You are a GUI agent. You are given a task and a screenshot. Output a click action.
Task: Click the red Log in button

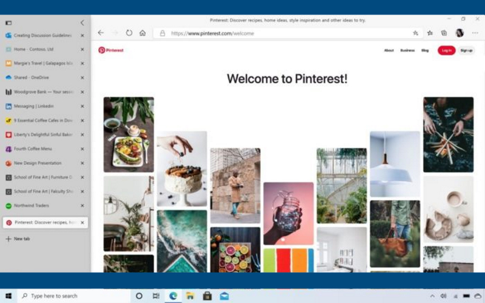point(446,50)
